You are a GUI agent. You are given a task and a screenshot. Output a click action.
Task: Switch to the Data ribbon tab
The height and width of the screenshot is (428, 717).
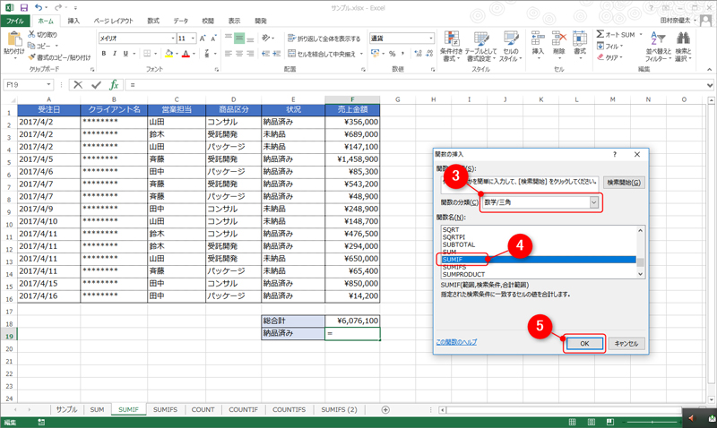[x=181, y=21]
